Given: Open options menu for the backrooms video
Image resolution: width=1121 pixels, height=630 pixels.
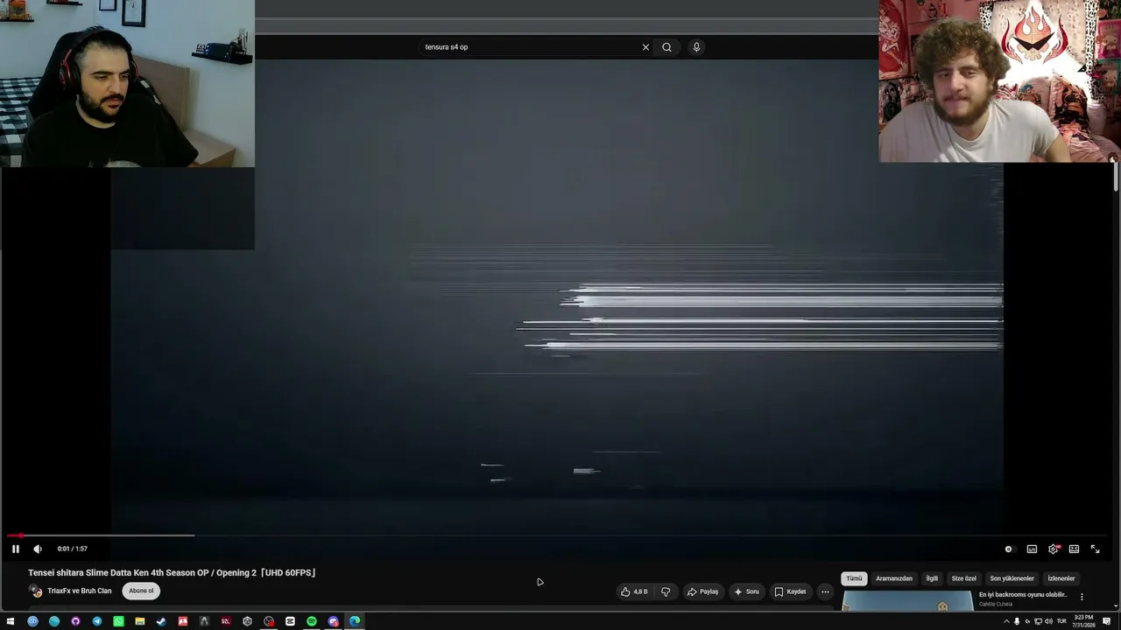Looking at the screenshot, I should (x=1082, y=597).
